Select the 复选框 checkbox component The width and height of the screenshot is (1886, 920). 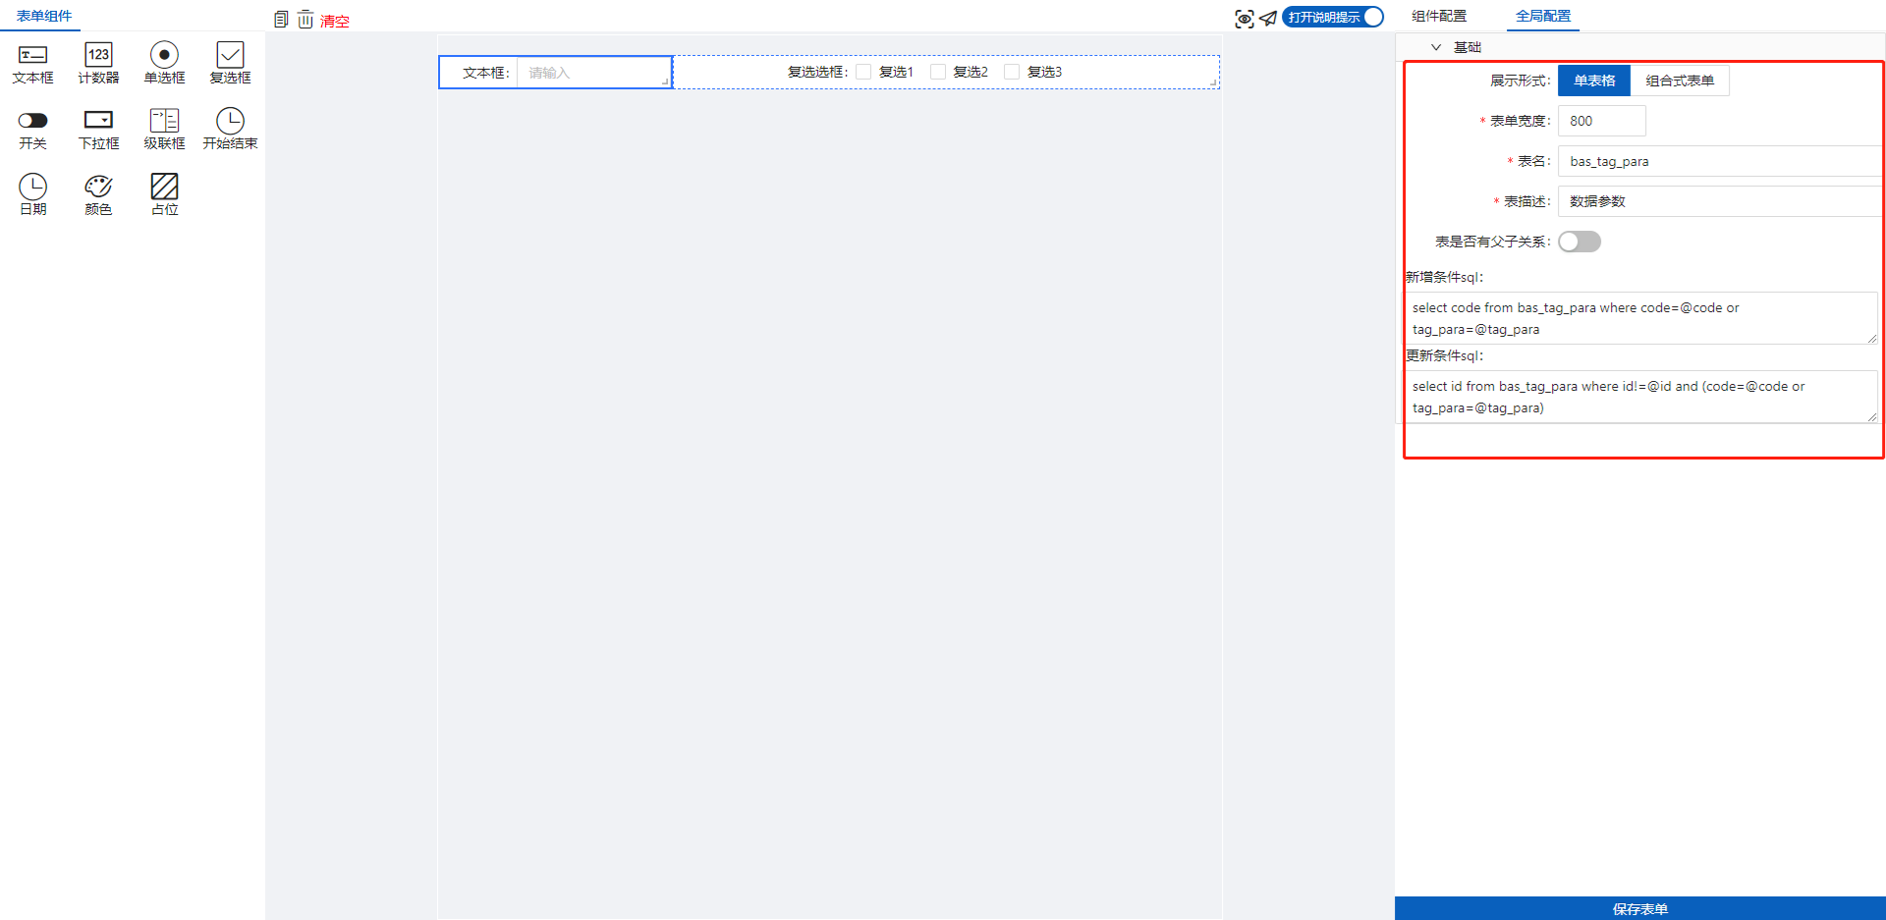coord(230,63)
